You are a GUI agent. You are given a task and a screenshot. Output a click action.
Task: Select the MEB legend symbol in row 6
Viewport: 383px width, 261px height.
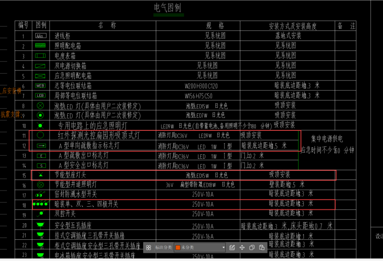[x=41, y=86]
